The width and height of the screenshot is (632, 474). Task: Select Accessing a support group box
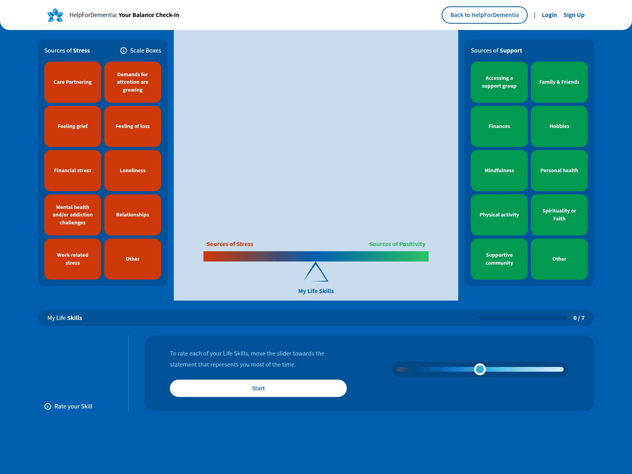tap(499, 82)
